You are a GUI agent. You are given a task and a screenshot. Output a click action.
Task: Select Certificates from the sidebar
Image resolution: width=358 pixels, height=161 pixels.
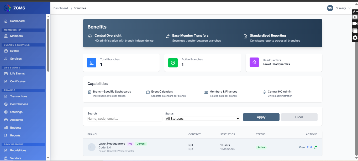18,81
